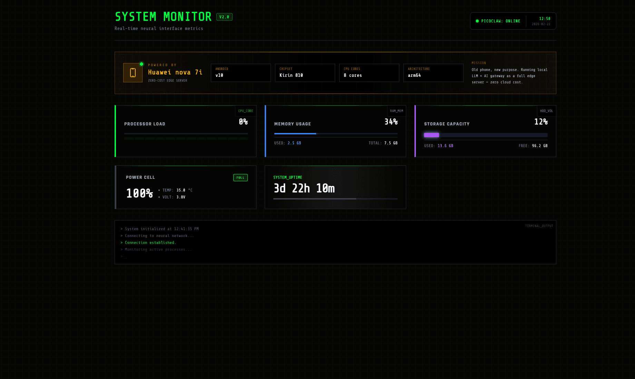Image resolution: width=635 pixels, height=379 pixels.
Task: Select the CPU_CORE tag on Processor Load
Action: (x=245, y=111)
